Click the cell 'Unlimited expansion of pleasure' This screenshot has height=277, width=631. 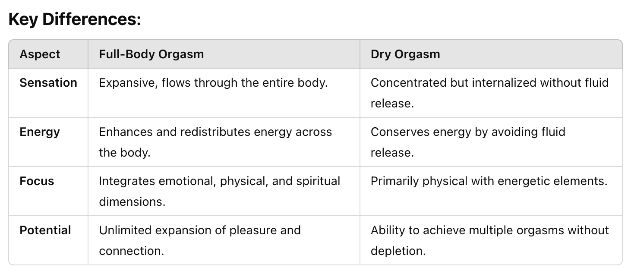pos(224,240)
